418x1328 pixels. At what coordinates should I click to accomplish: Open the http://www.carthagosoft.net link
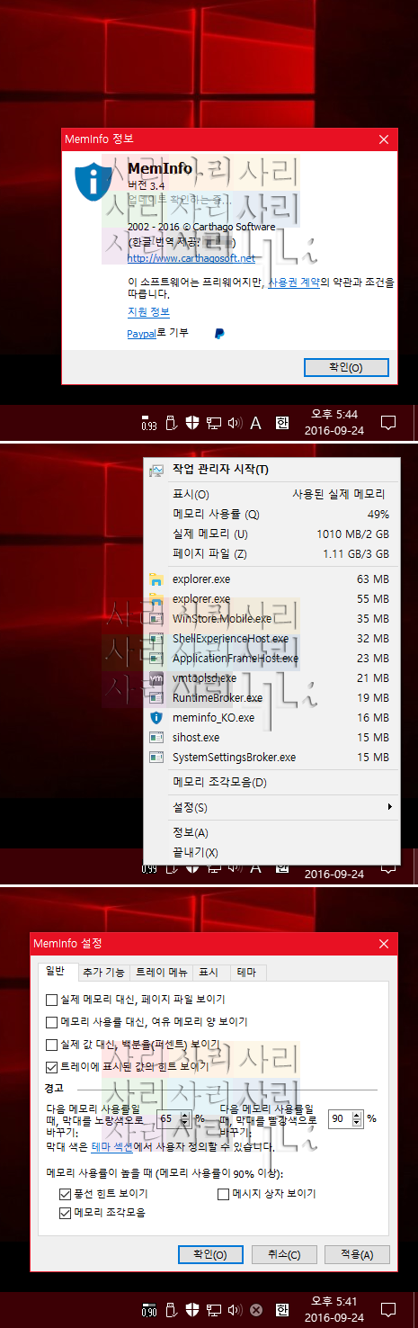(191, 258)
